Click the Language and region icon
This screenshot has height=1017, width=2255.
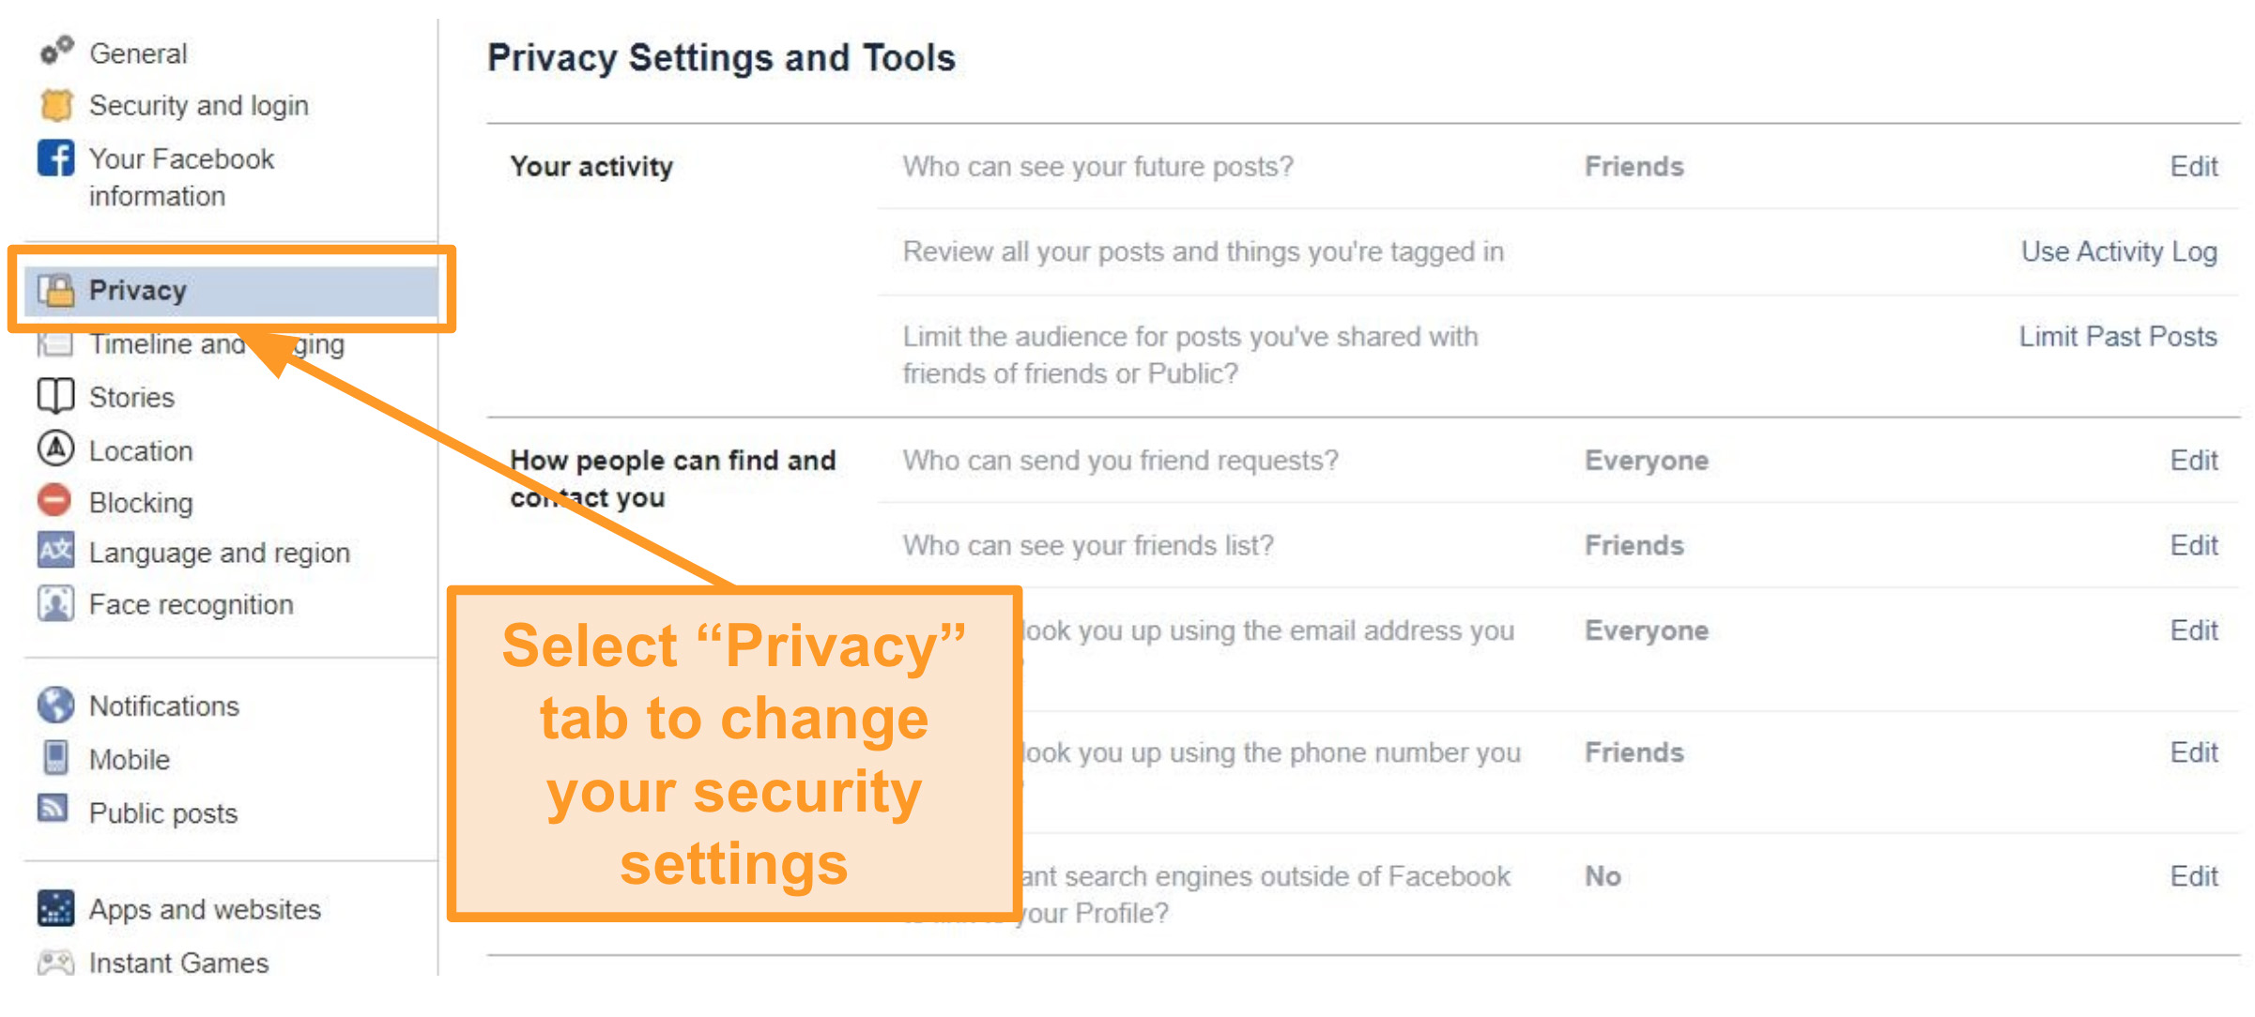click(55, 551)
